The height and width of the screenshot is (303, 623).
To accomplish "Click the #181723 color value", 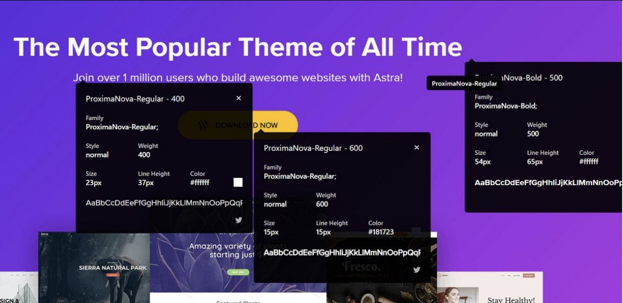I will (381, 232).
